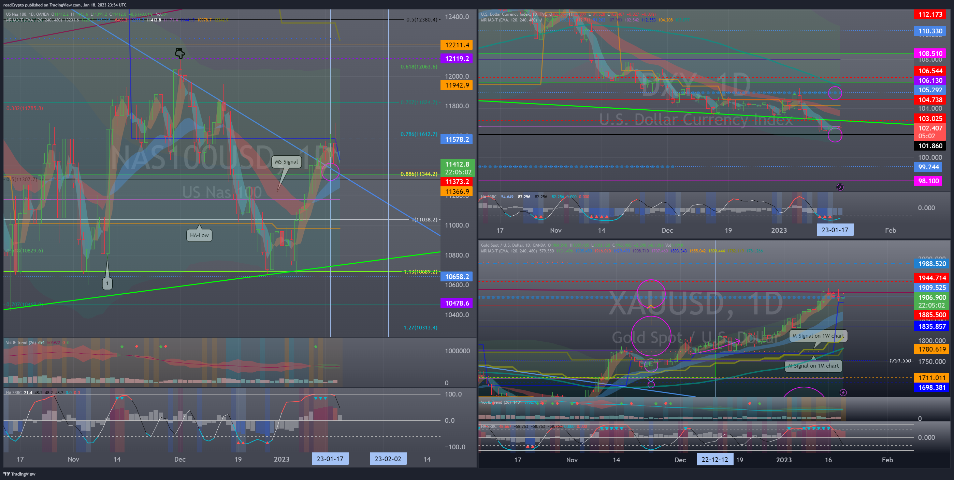Click the TradingView logo at bottom left
954x480 pixels.
tap(20, 474)
